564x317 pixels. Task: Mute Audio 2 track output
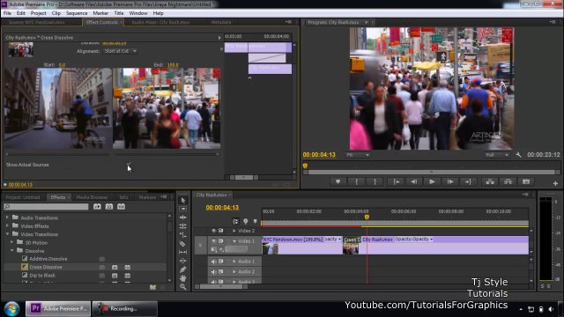point(213,272)
